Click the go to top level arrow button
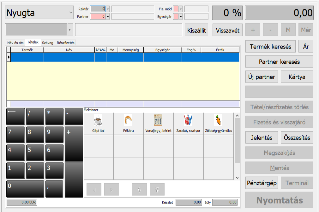Viewport: 319px width, 212px height. [x=157, y=190]
